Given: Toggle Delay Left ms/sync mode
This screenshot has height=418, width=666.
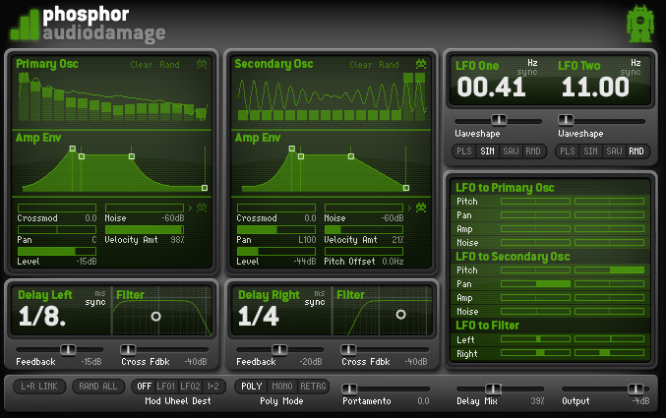Looking at the screenshot, I should click(95, 302).
